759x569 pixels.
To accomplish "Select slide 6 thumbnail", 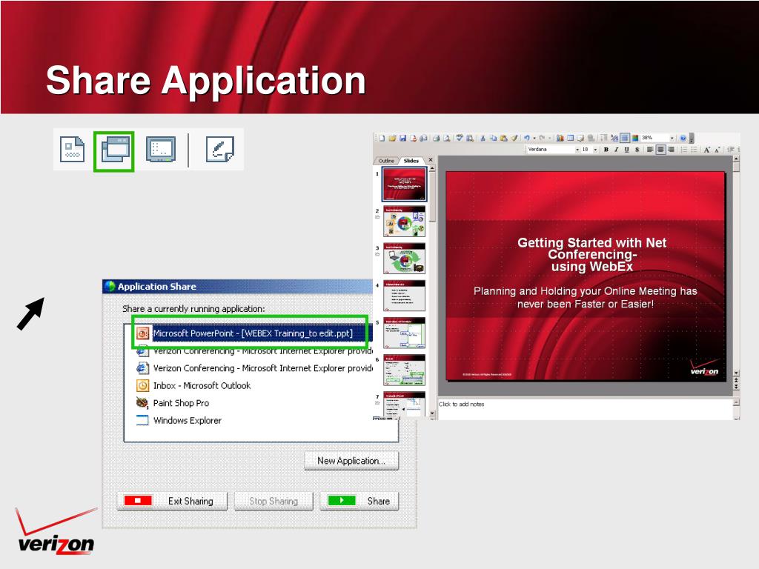I will (404, 370).
